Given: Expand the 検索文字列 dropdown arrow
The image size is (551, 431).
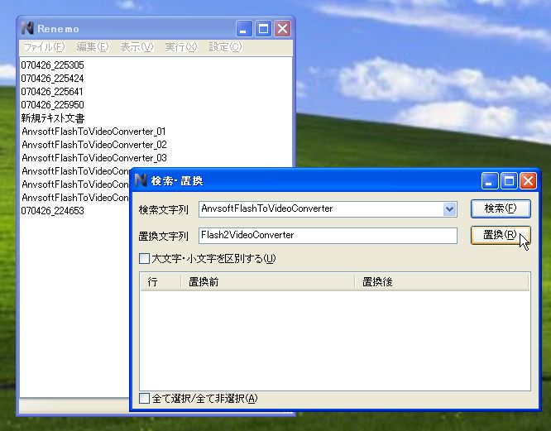Looking at the screenshot, I should 449,209.
